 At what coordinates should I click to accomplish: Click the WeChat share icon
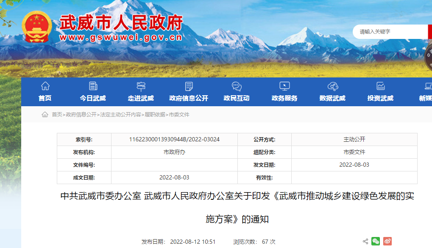(x=375, y=241)
